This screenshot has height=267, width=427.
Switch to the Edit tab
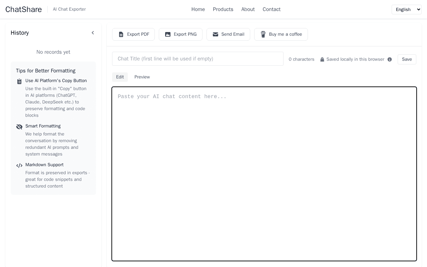(120, 77)
